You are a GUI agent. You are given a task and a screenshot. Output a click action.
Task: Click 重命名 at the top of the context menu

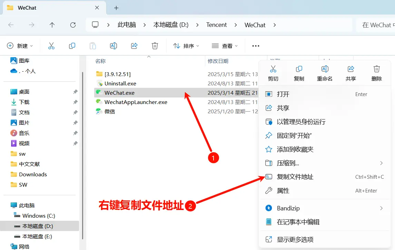click(x=325, y=73)
